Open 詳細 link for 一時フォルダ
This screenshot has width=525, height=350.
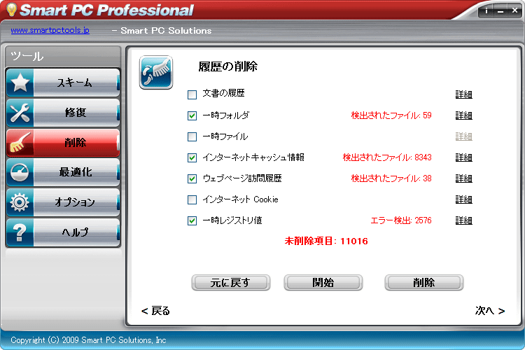coord(463,115)
